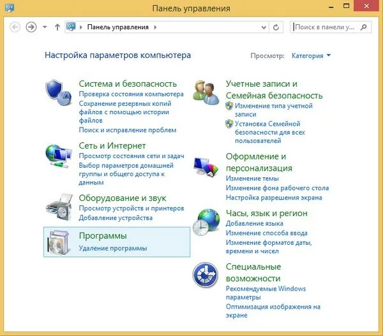The height and width of the screenshot is (336, 383).
Task: Go up one level with the up arrow
Action: (x=57, y=27)
